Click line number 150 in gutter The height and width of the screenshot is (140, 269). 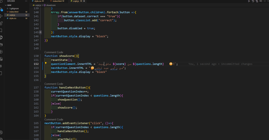tap(36, 56)
